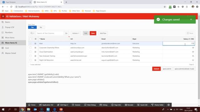
Task: Click the Dept column header
Action: point(147,39)
